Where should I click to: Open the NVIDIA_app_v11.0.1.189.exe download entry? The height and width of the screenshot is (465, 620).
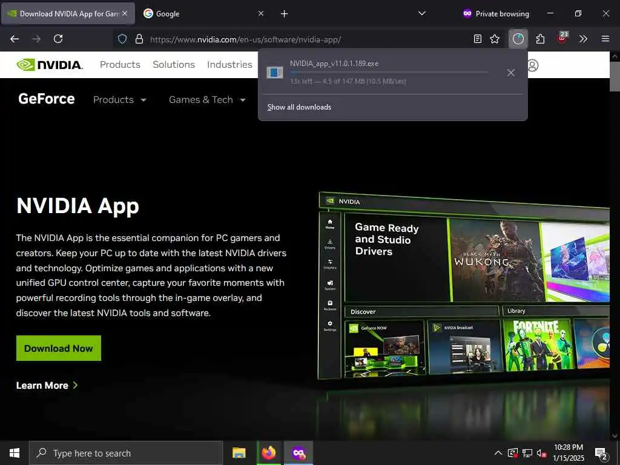pos(380,72)
